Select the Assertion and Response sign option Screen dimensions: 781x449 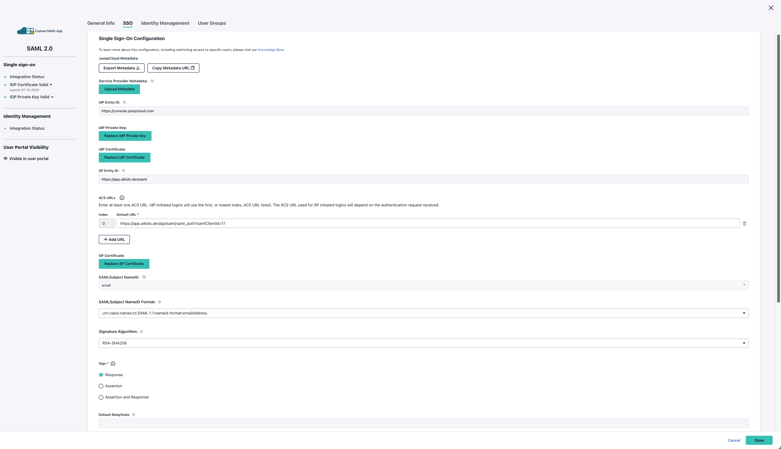(101, 397)
